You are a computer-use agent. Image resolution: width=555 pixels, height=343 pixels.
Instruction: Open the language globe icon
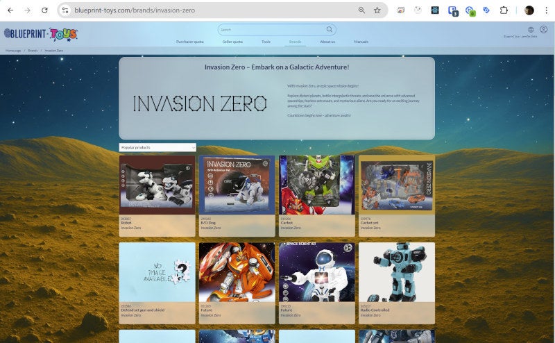click(x=531, y=29)
